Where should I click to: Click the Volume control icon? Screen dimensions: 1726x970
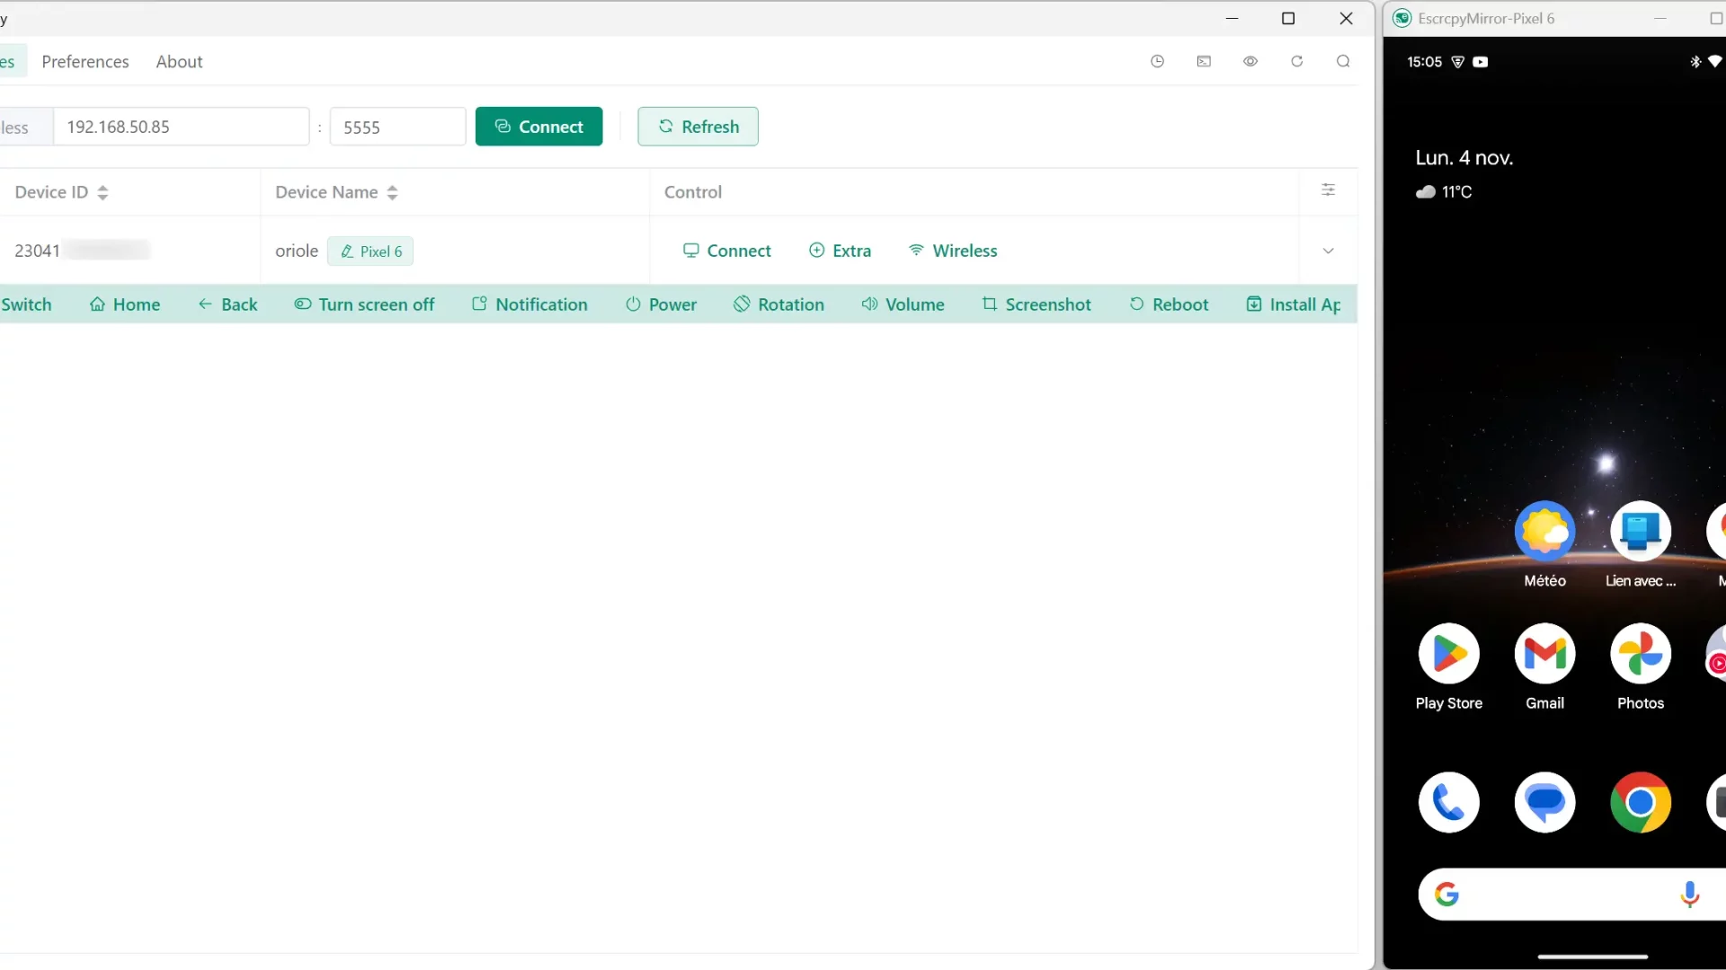pyautogui.click(x=867, y=304)
